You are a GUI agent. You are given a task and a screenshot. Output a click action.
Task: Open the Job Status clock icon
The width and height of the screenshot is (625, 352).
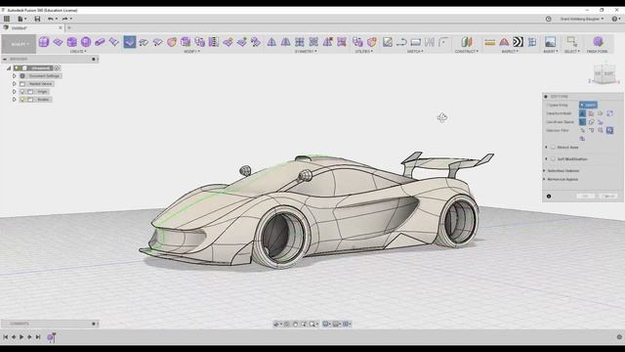(549, 19)
